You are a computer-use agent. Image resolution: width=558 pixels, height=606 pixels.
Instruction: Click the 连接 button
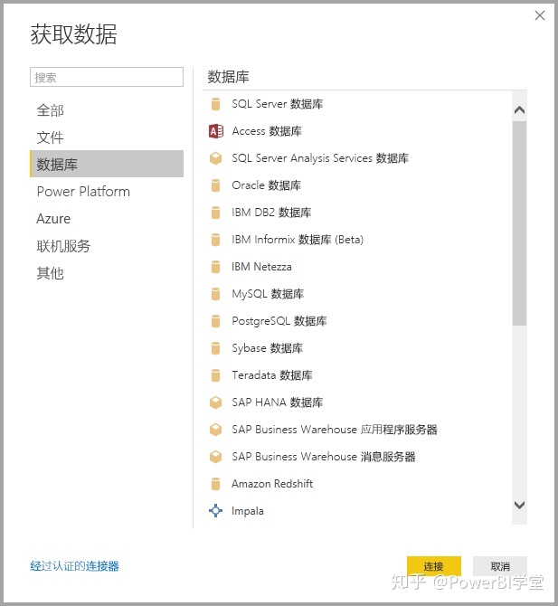pos(434,566)
